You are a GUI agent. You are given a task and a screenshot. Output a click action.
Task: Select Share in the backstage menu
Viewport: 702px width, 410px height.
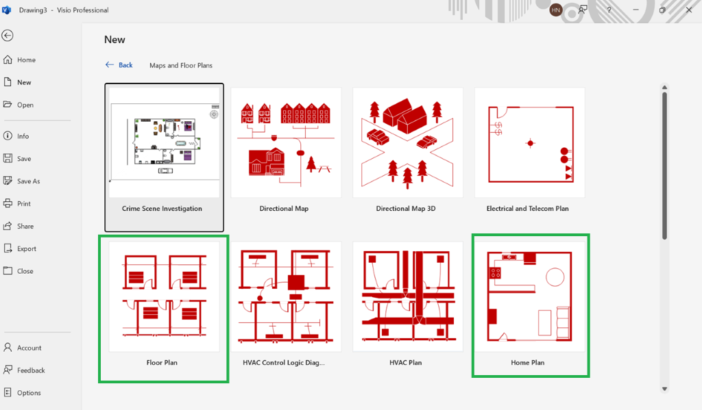pyautogui.click(x=25, y=227)
